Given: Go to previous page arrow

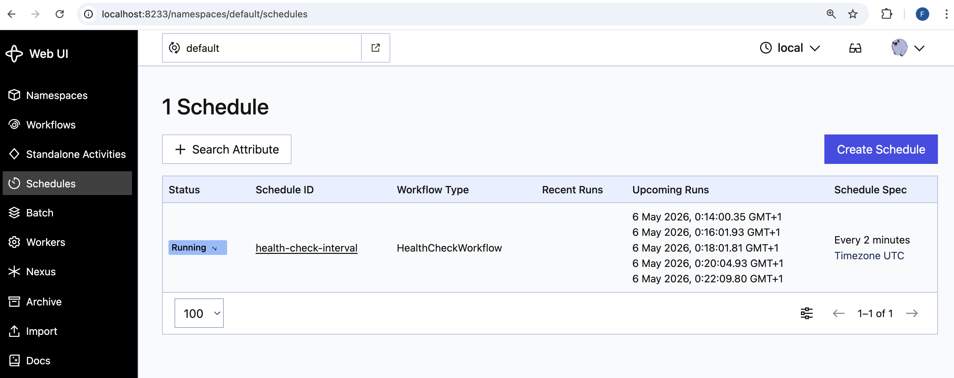Looking at the screenshot, I should (x=838, y=313).
